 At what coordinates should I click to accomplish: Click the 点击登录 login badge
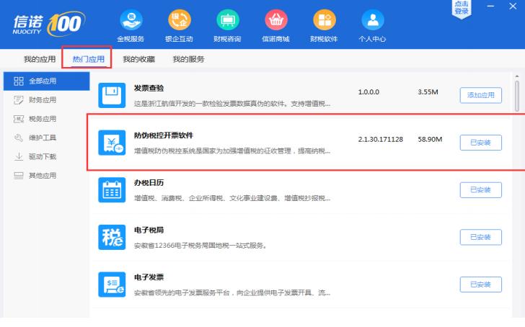coord(462,8)
